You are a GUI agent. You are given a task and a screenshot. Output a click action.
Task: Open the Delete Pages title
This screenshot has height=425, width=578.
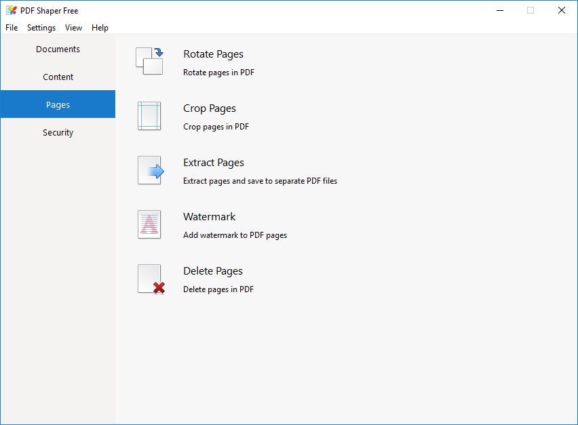213,270
